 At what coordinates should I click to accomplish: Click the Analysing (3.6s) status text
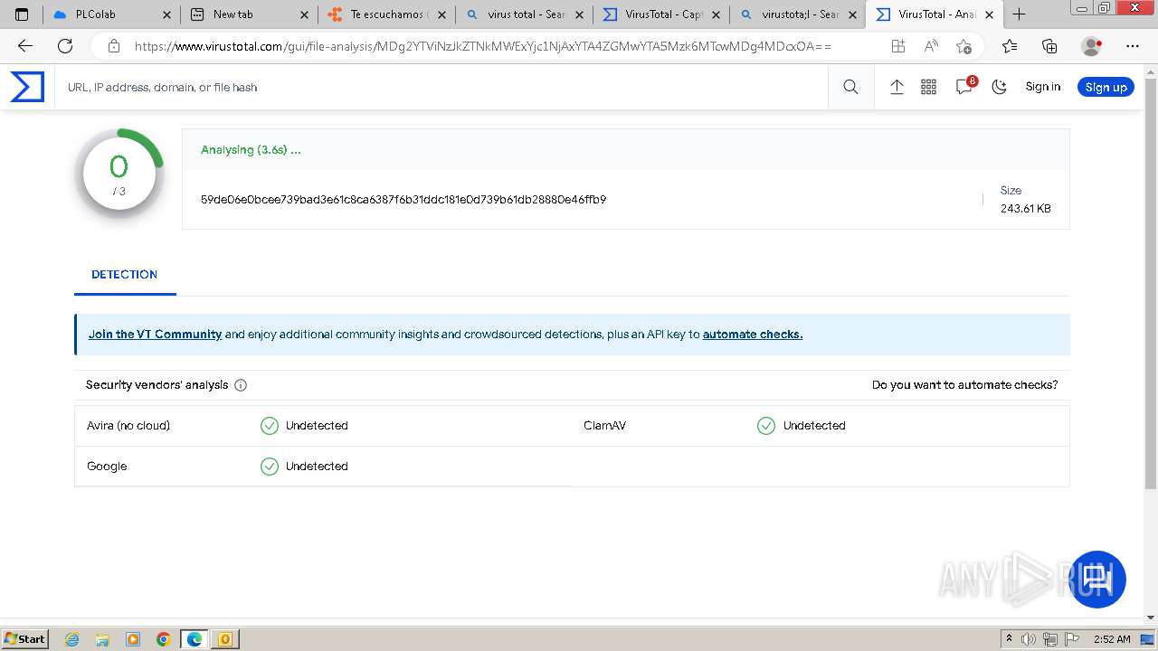tap(251, 149)
